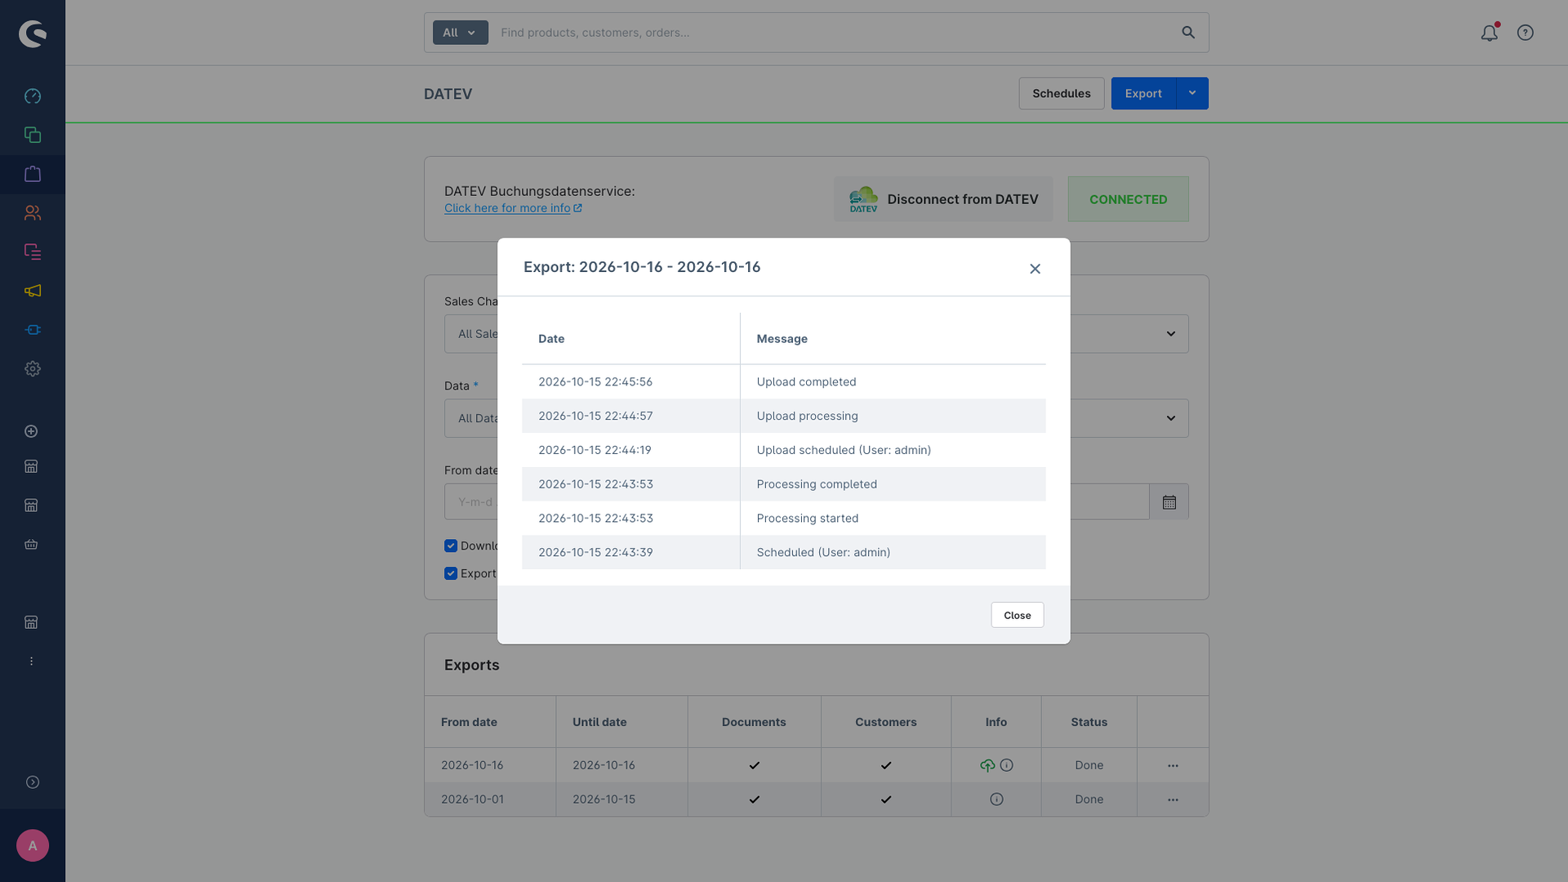
Task: Expand the Sales Channel dropdown chevron
Action: point(1171,334)
